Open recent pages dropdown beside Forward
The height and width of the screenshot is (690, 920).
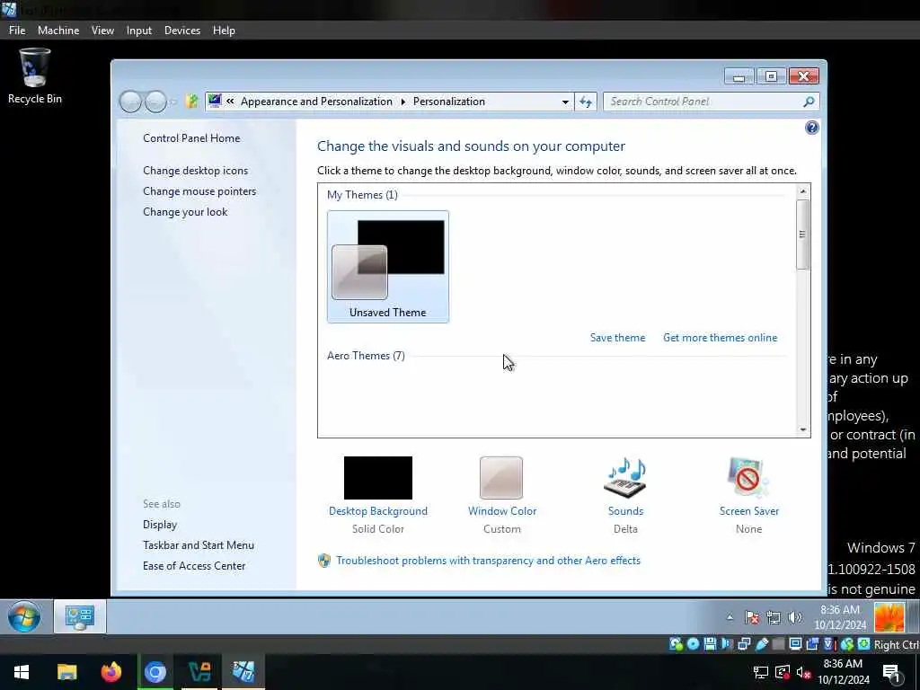click(173, 102)
